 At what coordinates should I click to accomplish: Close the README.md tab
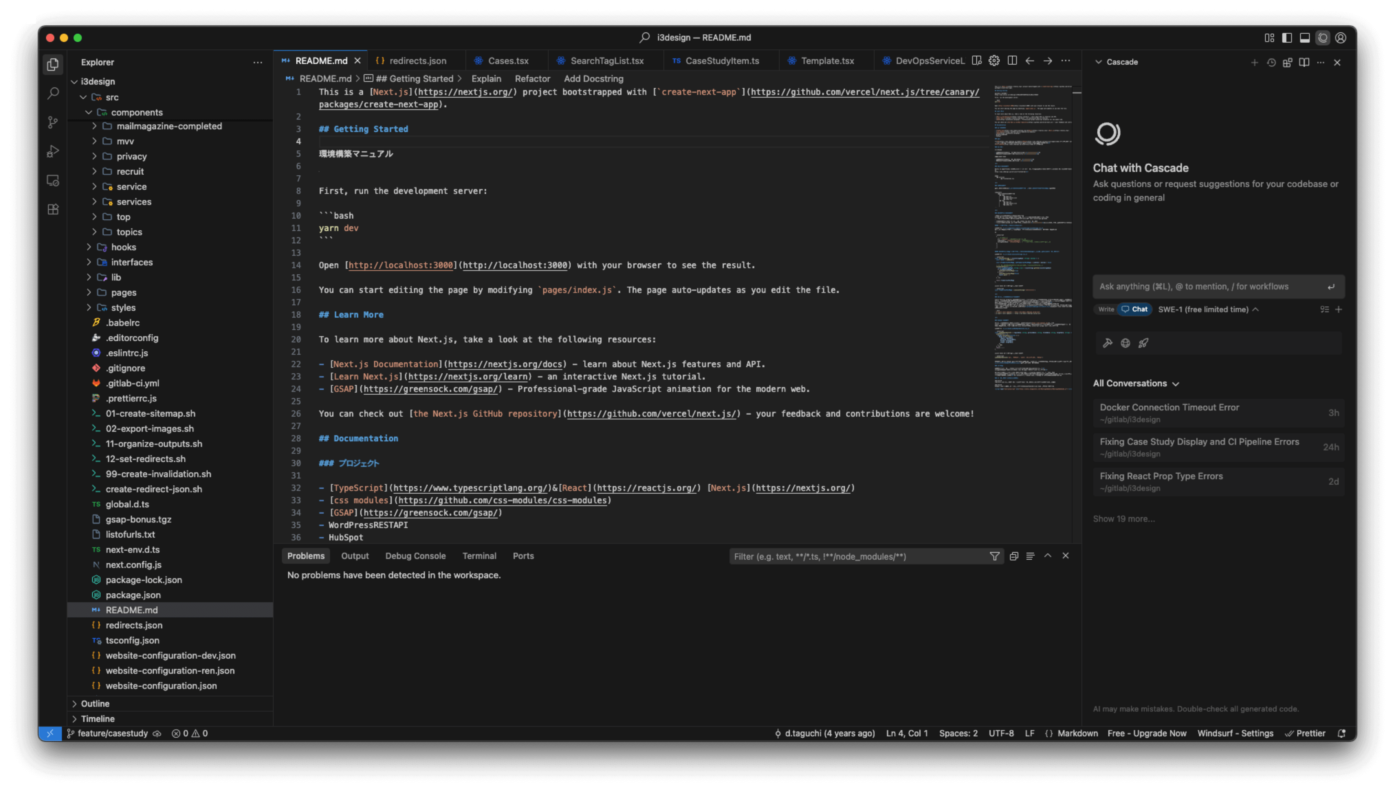357,60
